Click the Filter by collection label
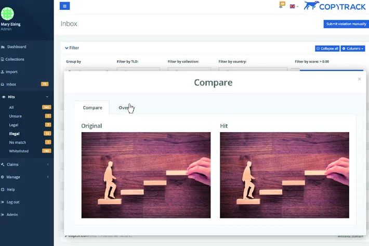The height and width of the screenshot is (246, 369). pos(183,61)
